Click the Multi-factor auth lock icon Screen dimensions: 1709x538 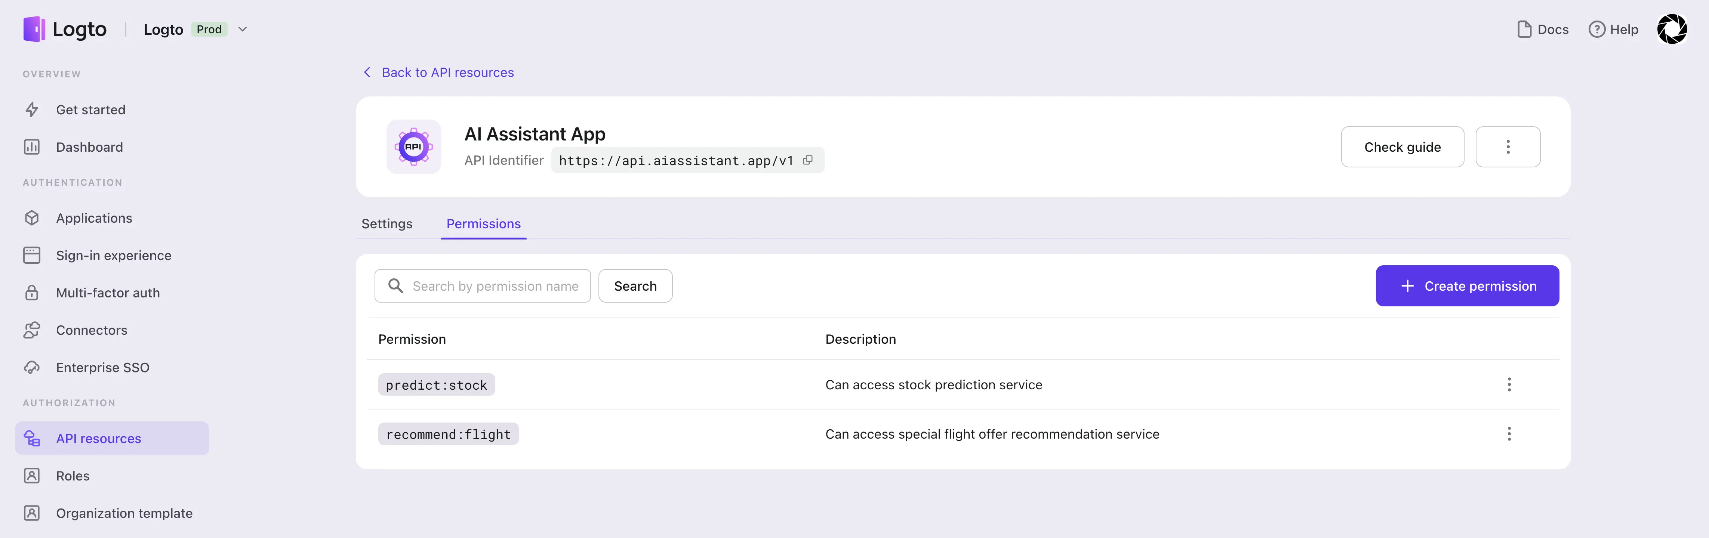pyautogui.click(x=32, y=293)
